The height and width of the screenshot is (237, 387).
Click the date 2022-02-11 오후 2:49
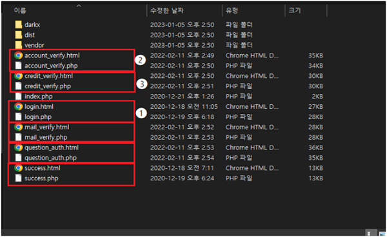(x=182, y=55)
